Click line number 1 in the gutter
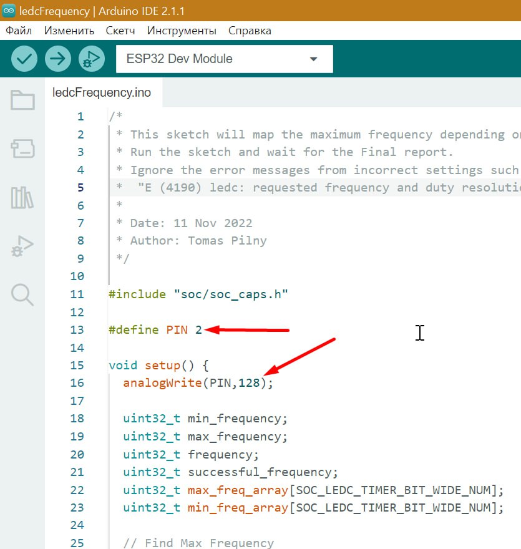This screenshot has width=521, height=549. click(80, 116)
